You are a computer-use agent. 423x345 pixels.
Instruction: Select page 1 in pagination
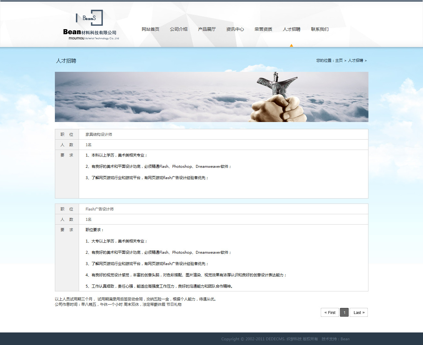point(344,312)
